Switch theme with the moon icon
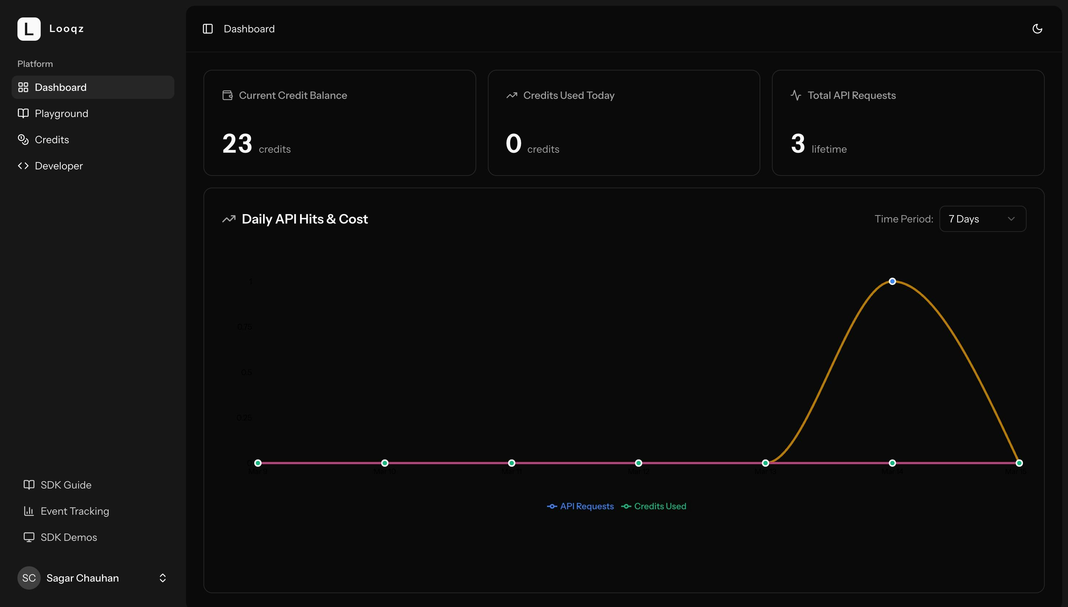 (x=1037, y=29)
